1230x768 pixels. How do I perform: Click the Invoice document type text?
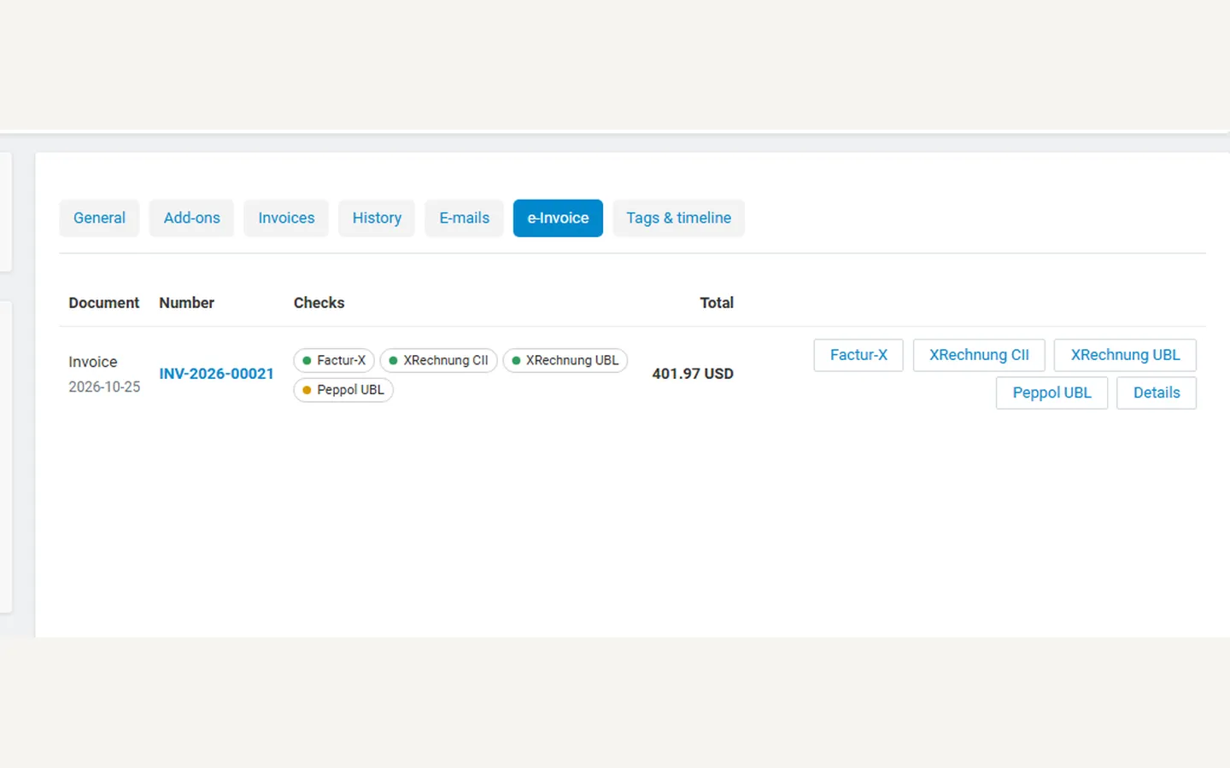pyautogui.click(x=93, y=362)
